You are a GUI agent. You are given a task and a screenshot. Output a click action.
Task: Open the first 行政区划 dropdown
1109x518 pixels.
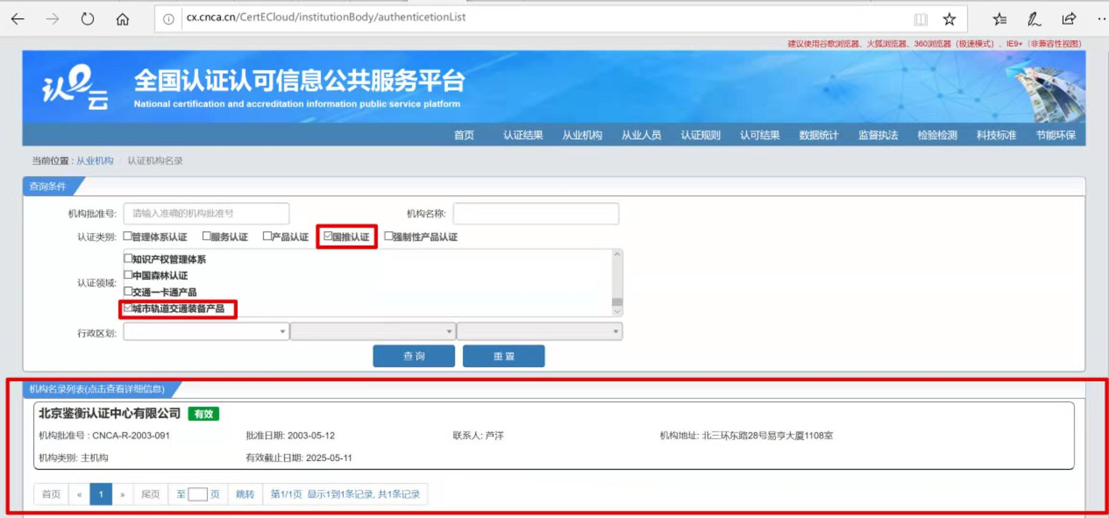(x=206, y=331)
